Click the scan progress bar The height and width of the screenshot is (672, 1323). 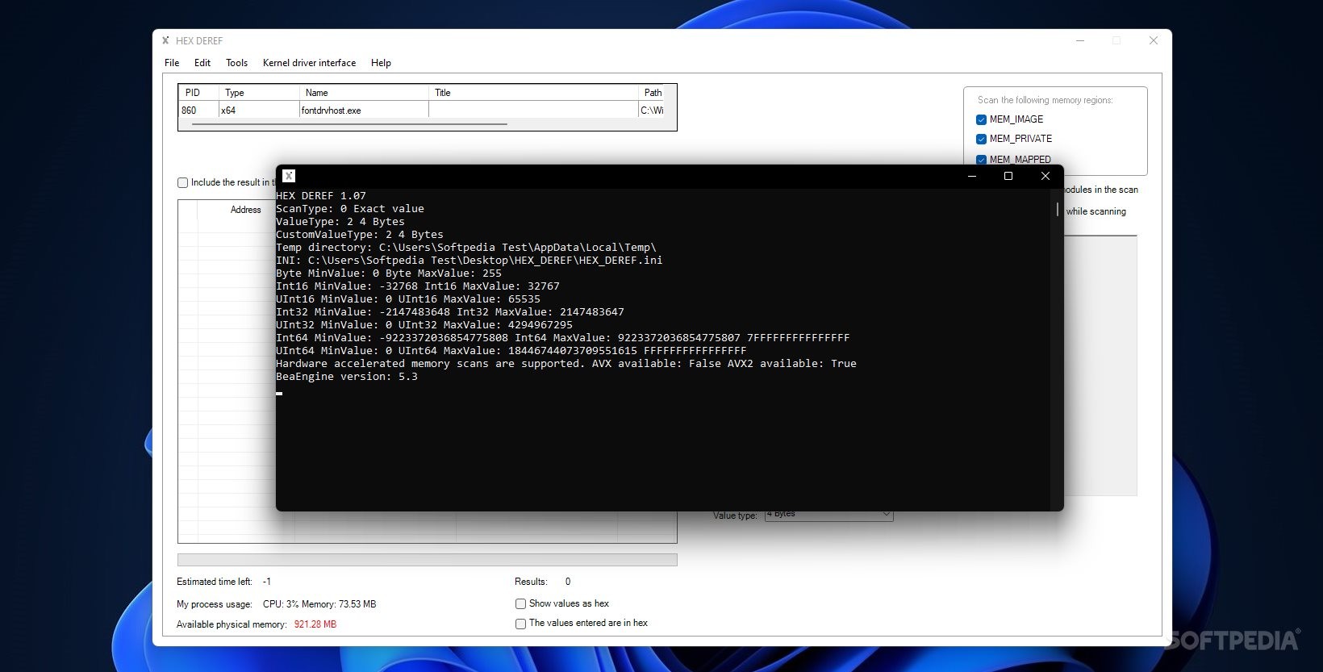click(427, 560)
